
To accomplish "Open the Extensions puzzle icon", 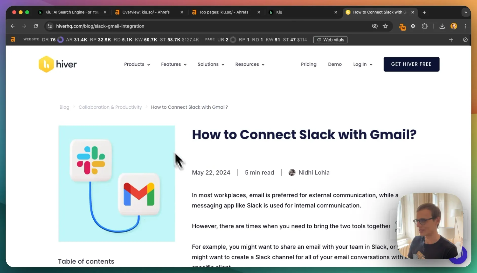I will (x=425, y=26).
